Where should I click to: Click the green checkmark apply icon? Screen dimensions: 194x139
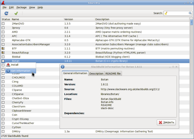click(x=16, y=13)
